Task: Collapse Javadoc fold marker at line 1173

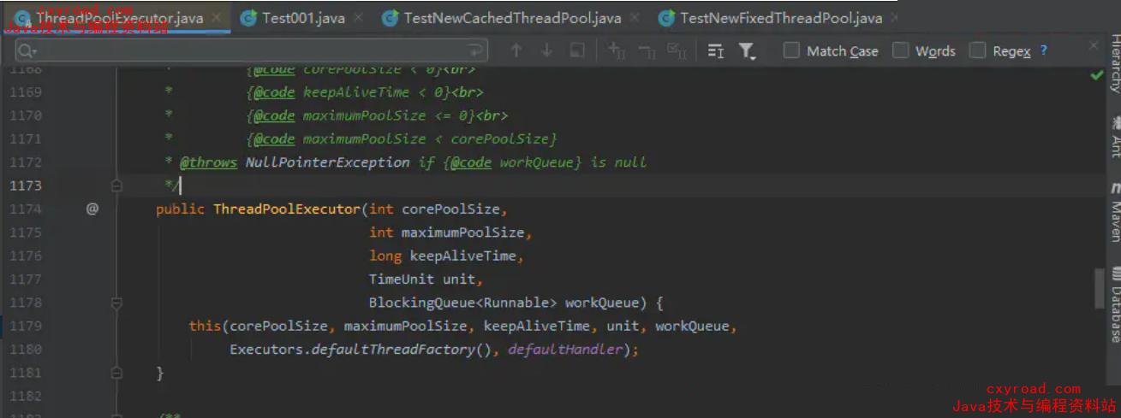Action: point(116,185)
